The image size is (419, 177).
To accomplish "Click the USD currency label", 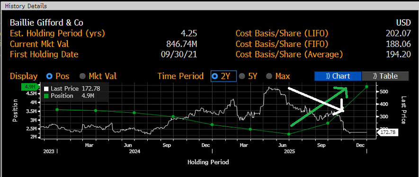I will pyautogui.click(x=403, y=22).
